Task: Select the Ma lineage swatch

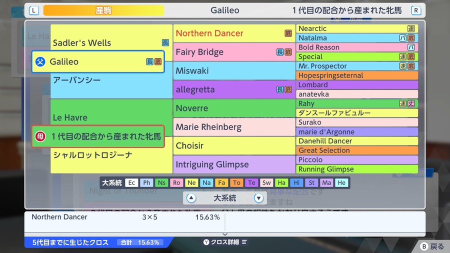Action: tap(326, 182)
